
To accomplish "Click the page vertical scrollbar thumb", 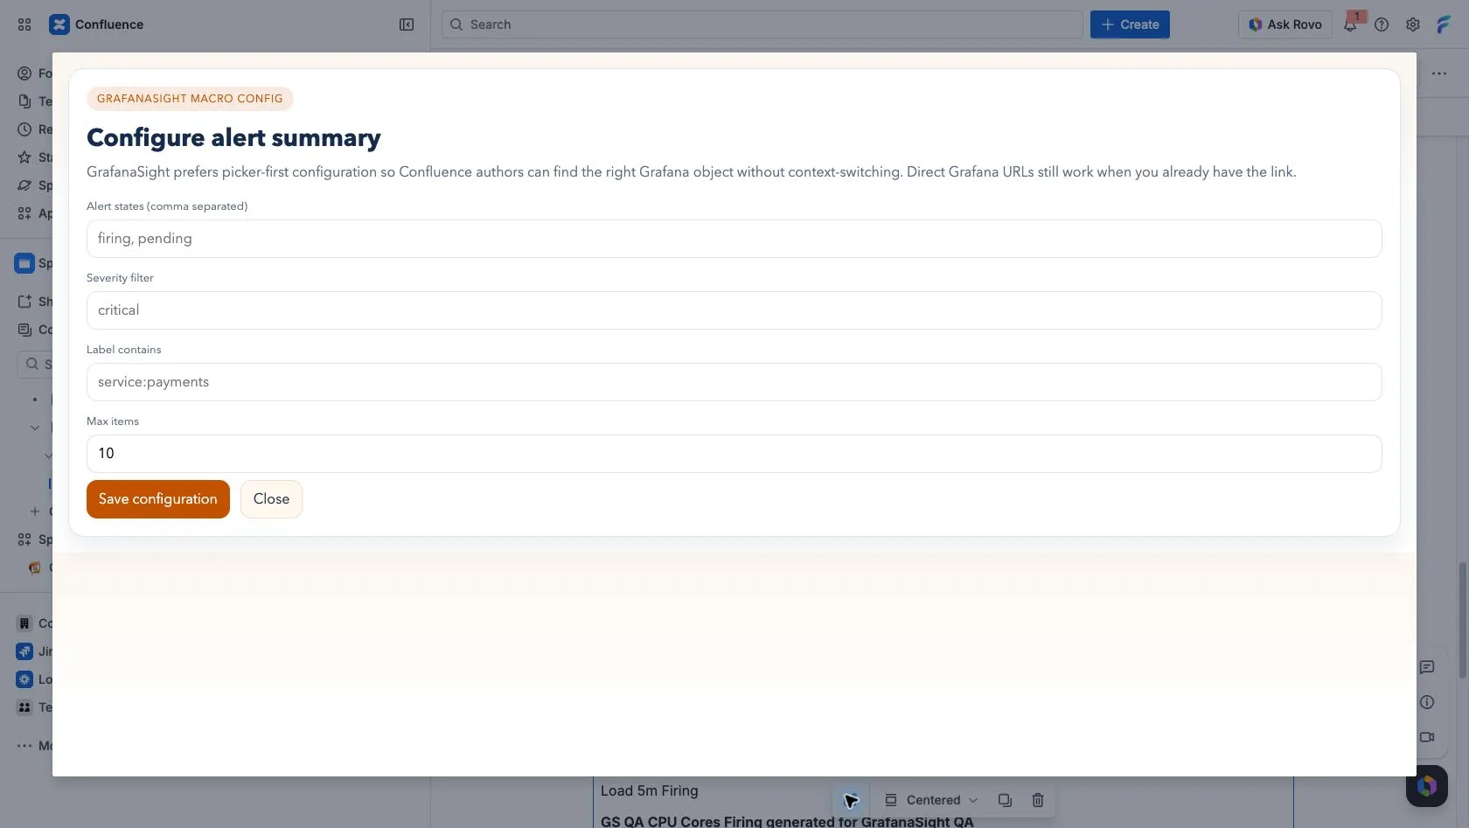I will [1462, 620].
